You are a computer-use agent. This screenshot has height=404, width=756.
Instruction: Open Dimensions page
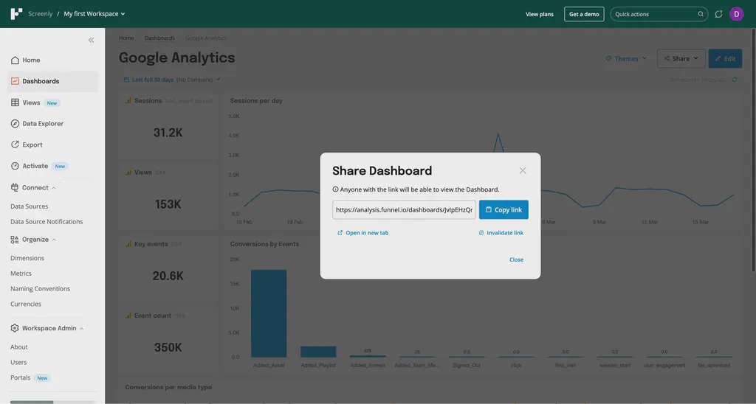point(27,258)
